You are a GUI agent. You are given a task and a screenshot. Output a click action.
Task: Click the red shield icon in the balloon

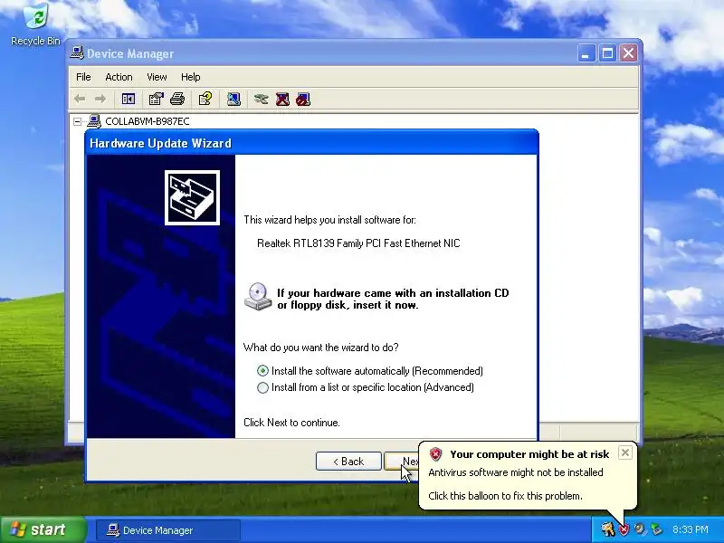pyautogui.click(x=435, y=454)
